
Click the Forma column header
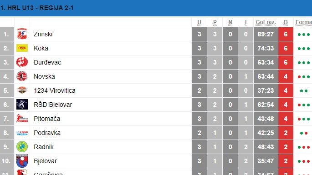pyautogui.click(x=304, y=22)
